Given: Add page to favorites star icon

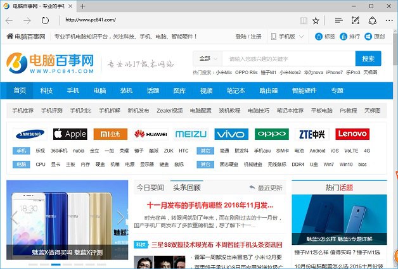Looking at the screenshot, I should [x=316, y=20].
